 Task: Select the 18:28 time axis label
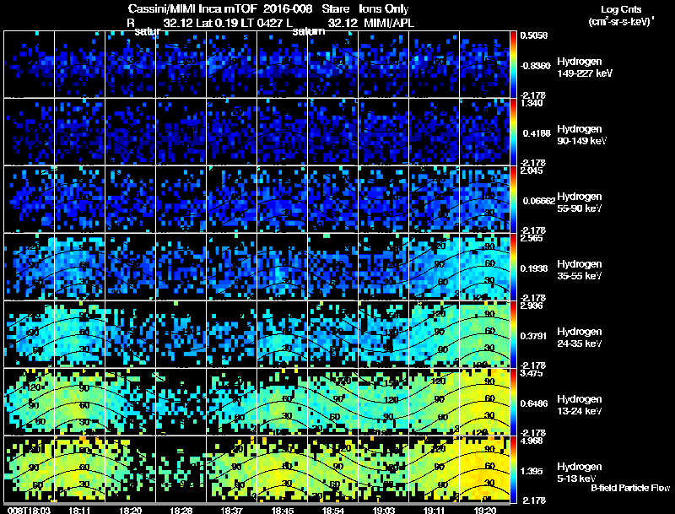181,510
